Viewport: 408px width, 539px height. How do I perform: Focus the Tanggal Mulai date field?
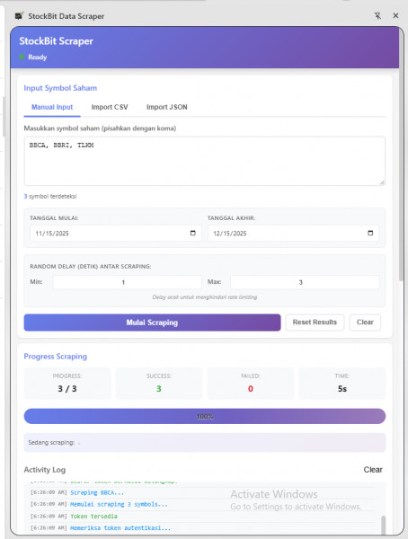pos(116,233)
